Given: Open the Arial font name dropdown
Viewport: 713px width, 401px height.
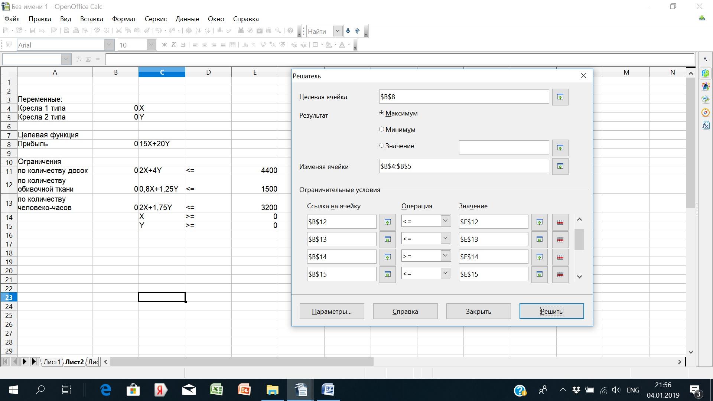Looking at the screenshot, I should tap(109, 45).
